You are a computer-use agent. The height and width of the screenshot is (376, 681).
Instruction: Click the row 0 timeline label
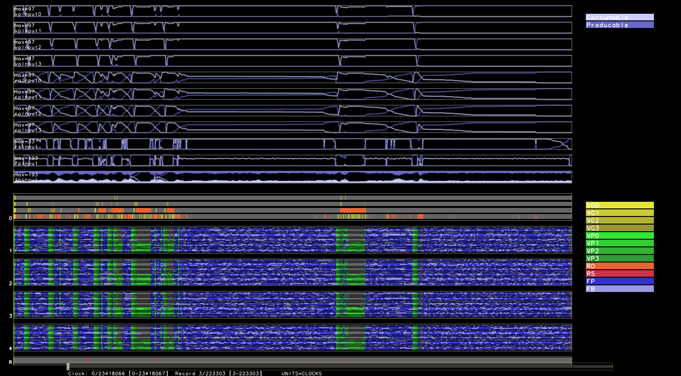(10, 218)
